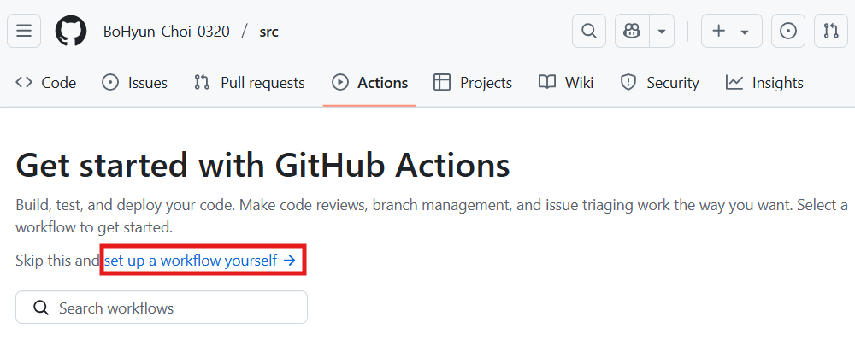This screenshot has width=855, height=340.
Task: Open the Security tab
Action: tap(660, 83)
